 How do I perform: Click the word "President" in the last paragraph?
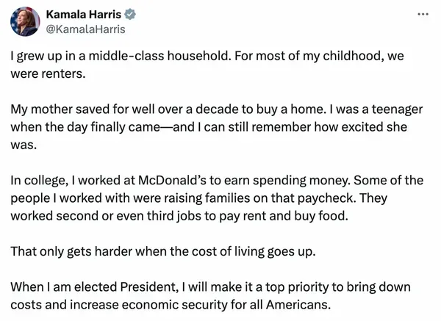coord(149,287)
